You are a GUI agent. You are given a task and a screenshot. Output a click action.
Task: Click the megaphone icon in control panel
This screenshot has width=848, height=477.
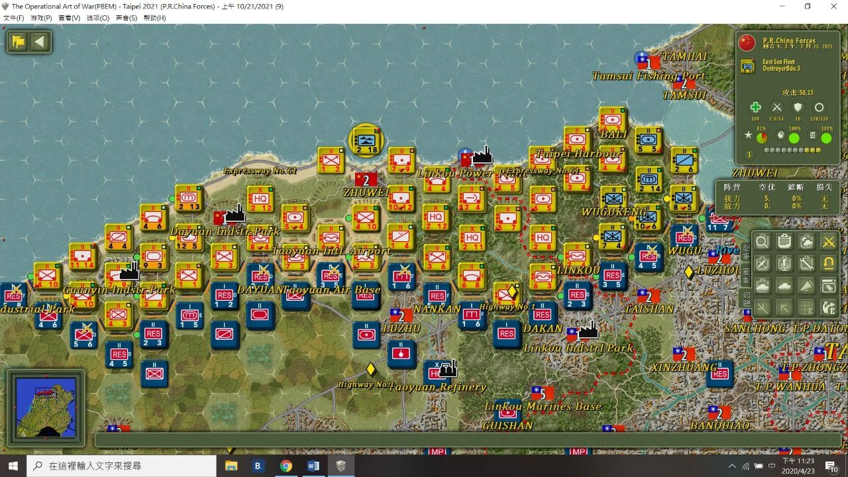pos(806,286)
